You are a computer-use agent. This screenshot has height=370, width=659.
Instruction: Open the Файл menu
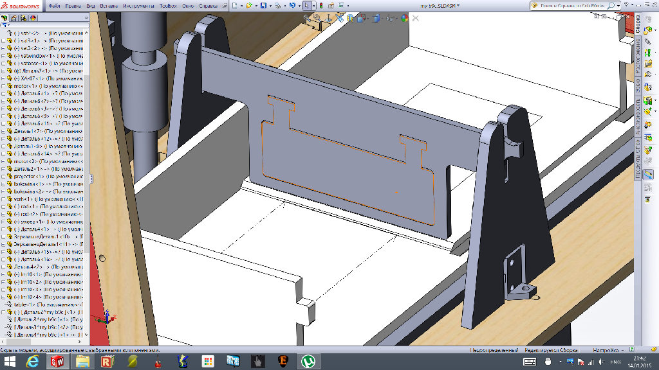click(55, 5)
